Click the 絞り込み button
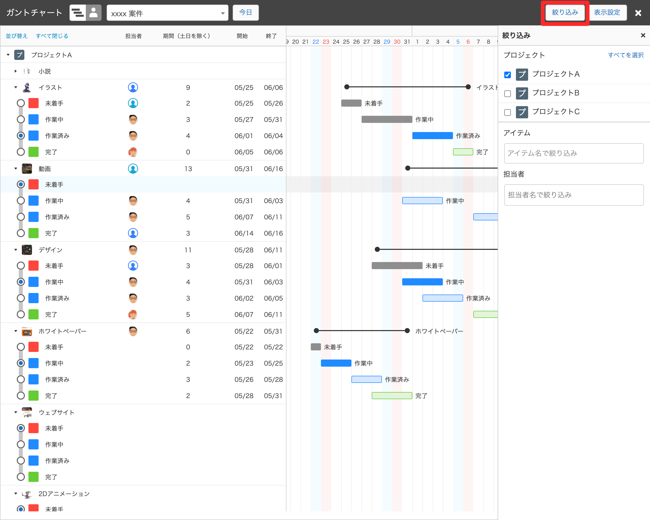This screenshot has height=520, width=650. pyautogui.click(x=565, y=13)
